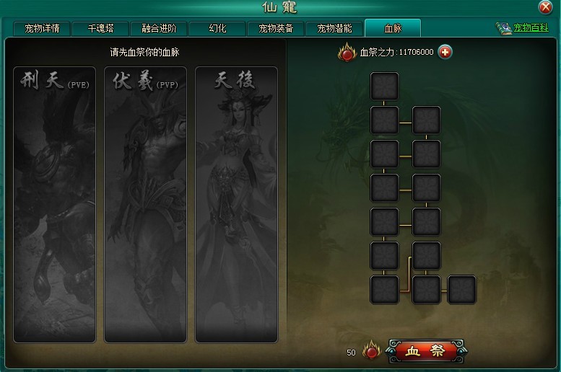The width and height of the screenshot is (561, 372).
Task: Click the flame orb icon next to 血祭之力
Action: [347, 52]
